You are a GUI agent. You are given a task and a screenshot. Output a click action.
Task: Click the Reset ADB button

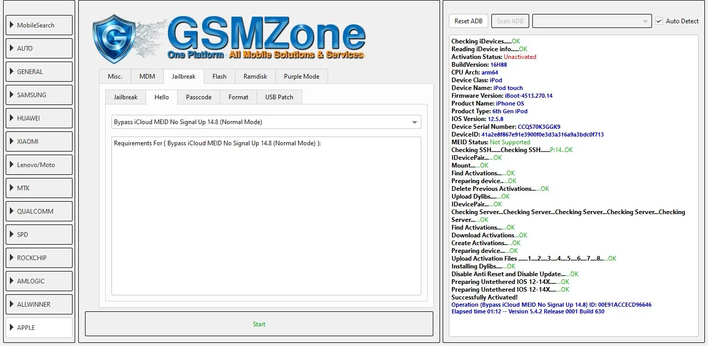[x=468, y=21]
